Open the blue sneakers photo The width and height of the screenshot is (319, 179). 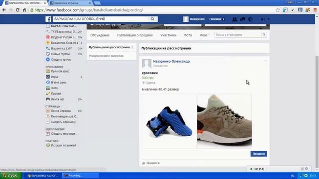[x=169, y=121]
